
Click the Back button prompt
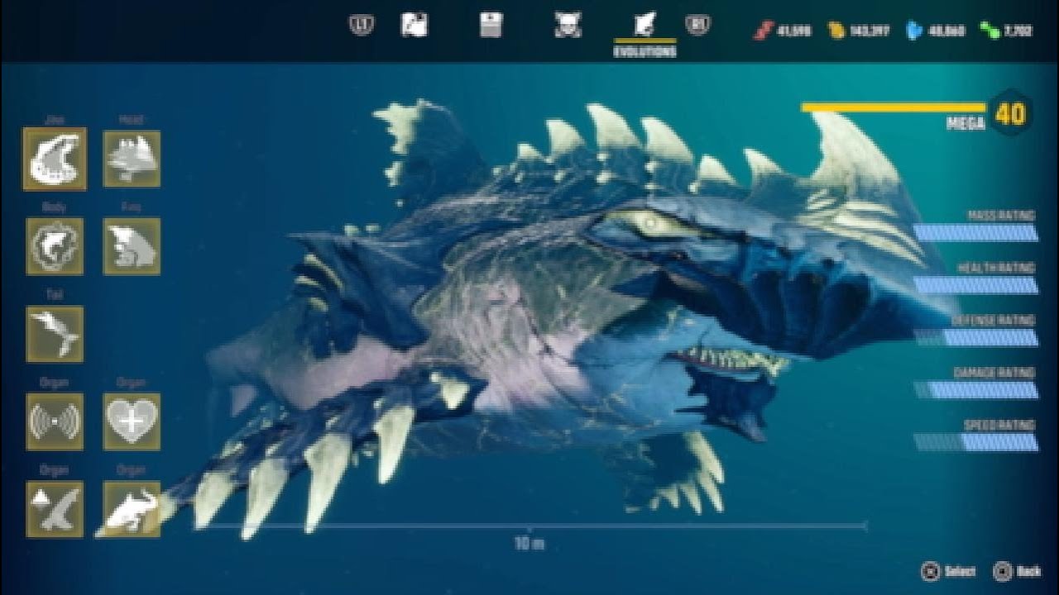tap(1018, 571)
